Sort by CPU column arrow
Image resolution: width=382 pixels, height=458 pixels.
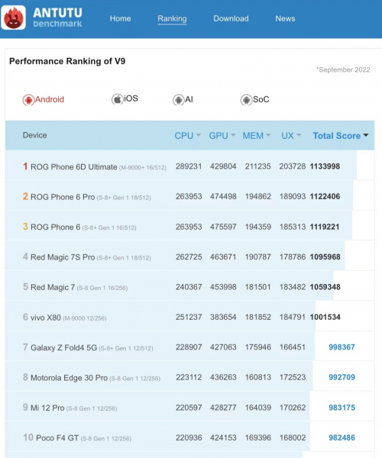[199, 135]
